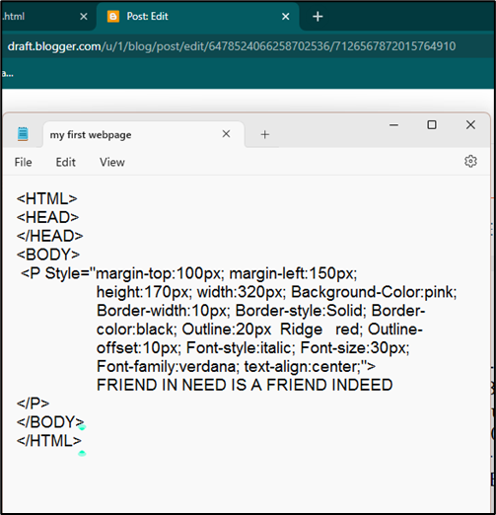The width and height of the screenshot is (496, 515).
Task: Switch to the 'my first webpage' Notepad tab
Action: (x=144, y=134)
